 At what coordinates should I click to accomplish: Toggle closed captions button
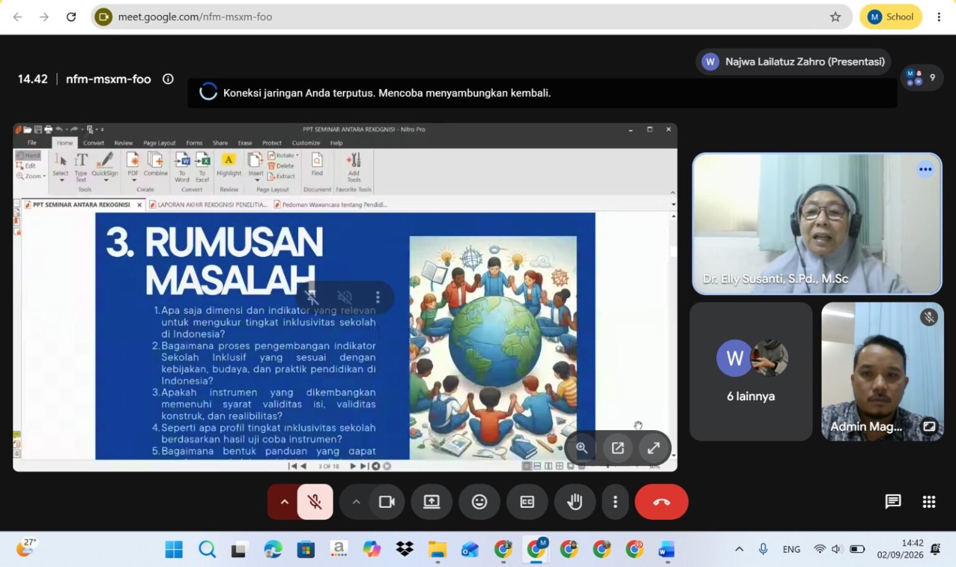pyautogui.click(x=527, y=502)
